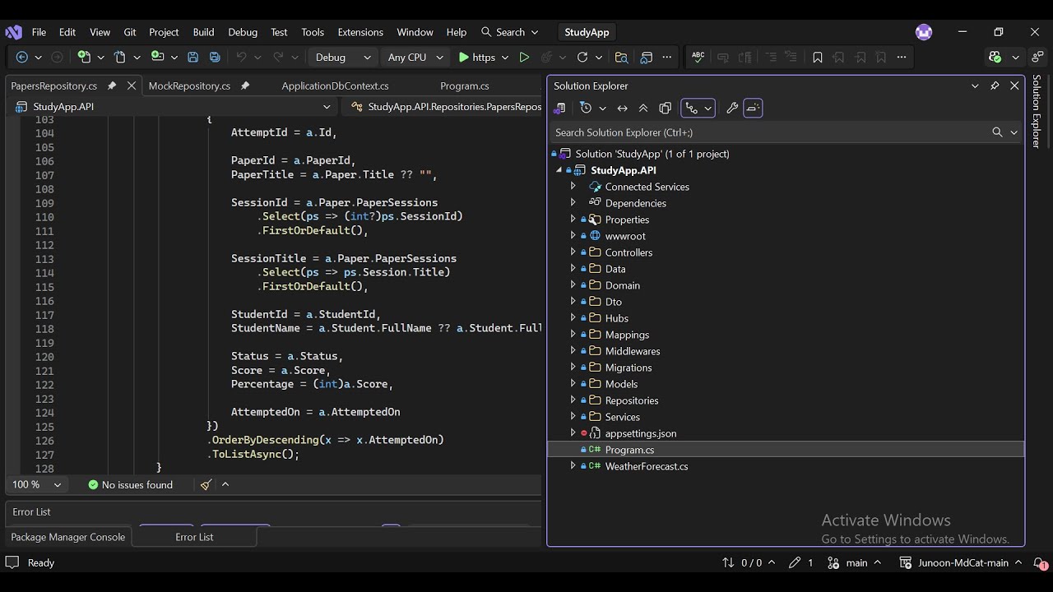Click the notifications bell in status bar
Image resolution: width=1053 pixels, height=592 pixels.
coord(1040,563)
